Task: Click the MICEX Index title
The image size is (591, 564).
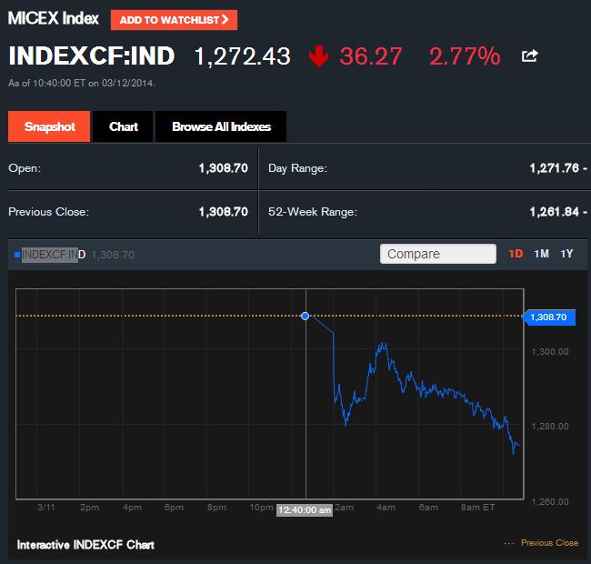Action: tap(53, 19)
